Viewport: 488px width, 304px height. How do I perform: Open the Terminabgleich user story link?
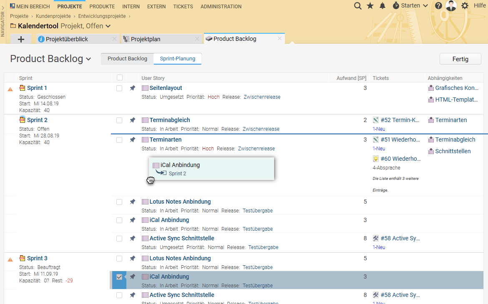170,120
